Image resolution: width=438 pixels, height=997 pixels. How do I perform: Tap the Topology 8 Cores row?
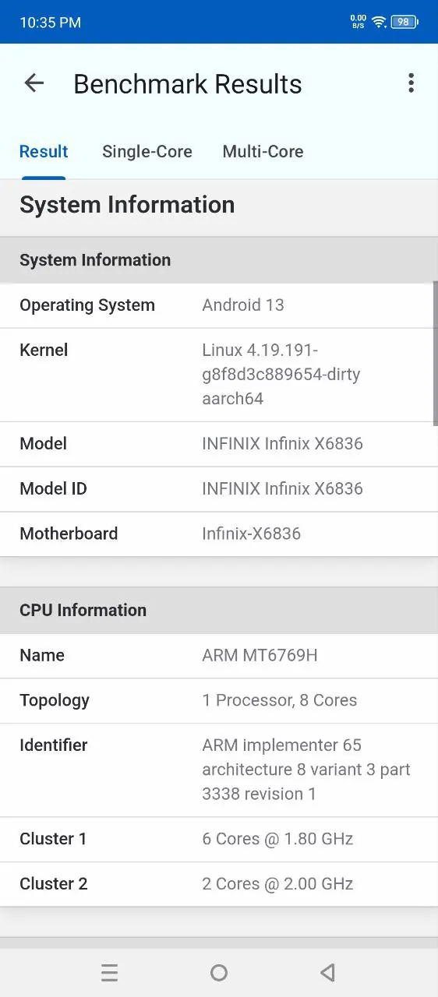(219, 700)
